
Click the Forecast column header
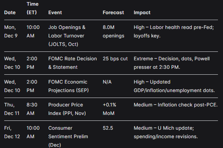[113, 13]
